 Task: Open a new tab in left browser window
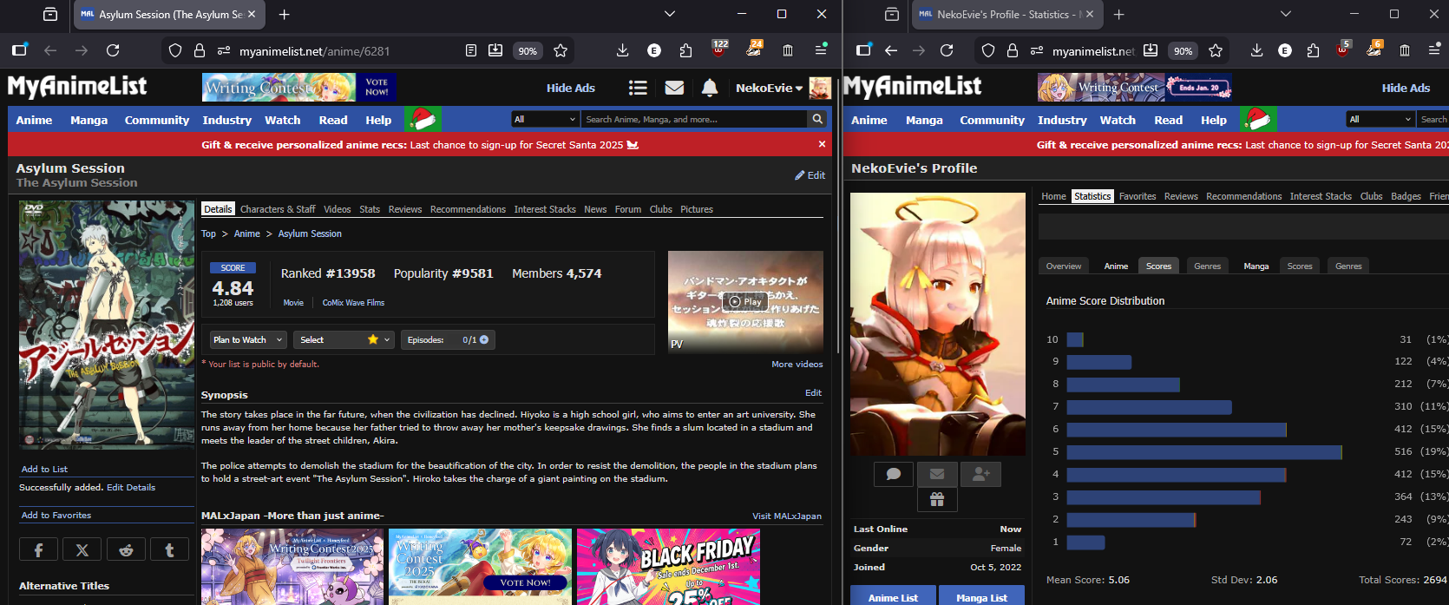[x=284, y=14]
